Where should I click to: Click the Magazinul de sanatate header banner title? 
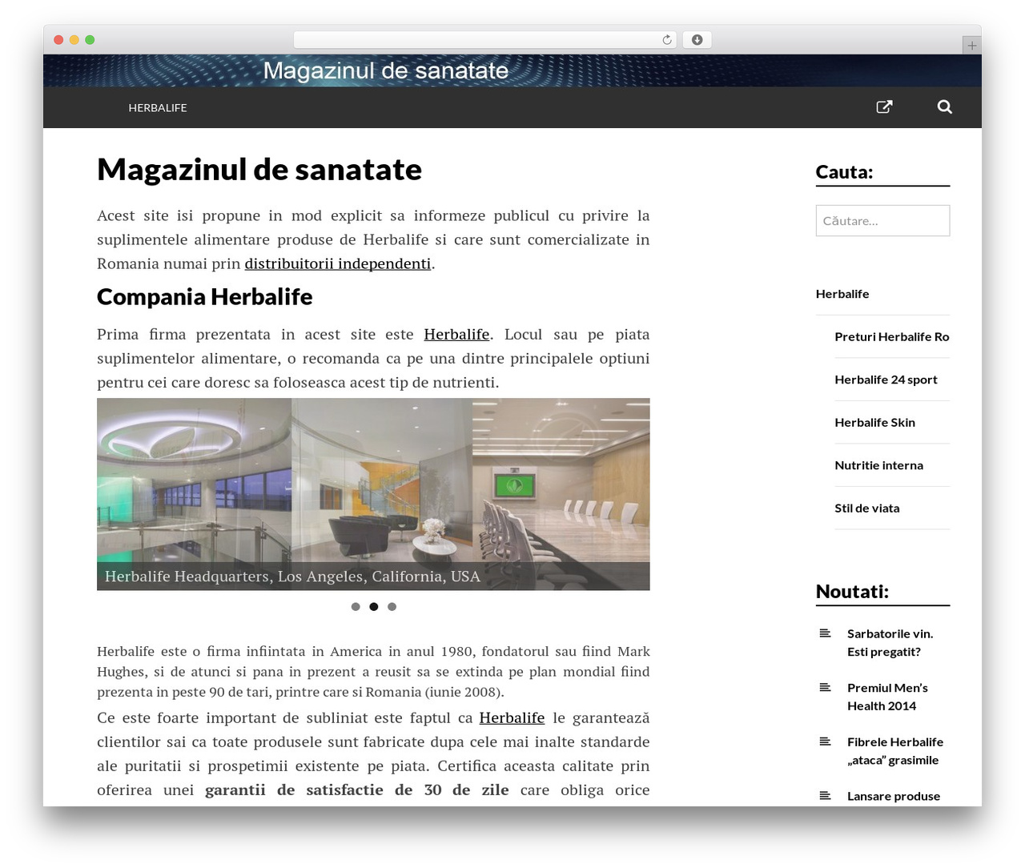click(385, 70)
